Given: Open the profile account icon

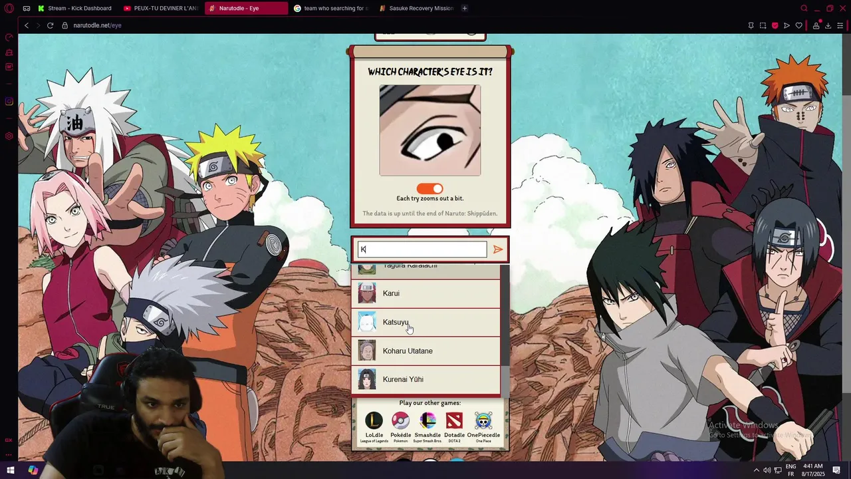Looking at the screenshot, I should (x=816, y=25).
